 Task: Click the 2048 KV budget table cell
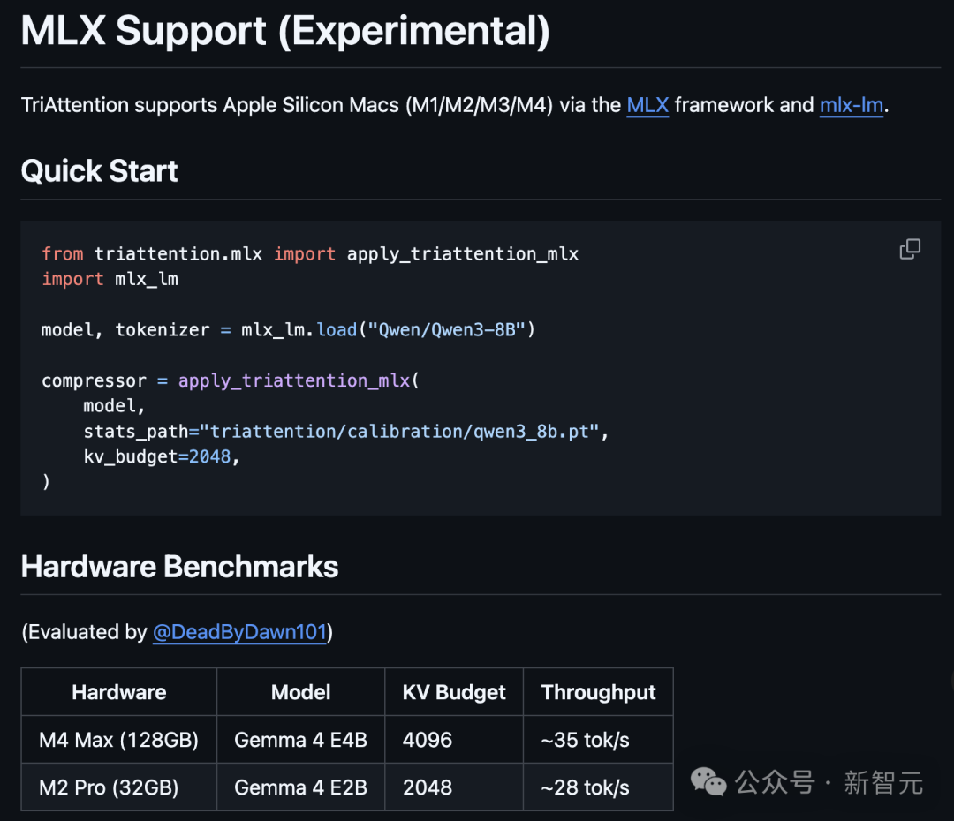[454, 787]
